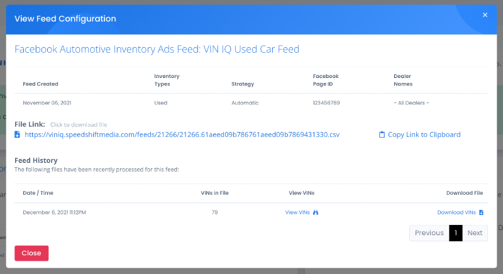
Task: Click the red Close button
Action: coord(31,253)
